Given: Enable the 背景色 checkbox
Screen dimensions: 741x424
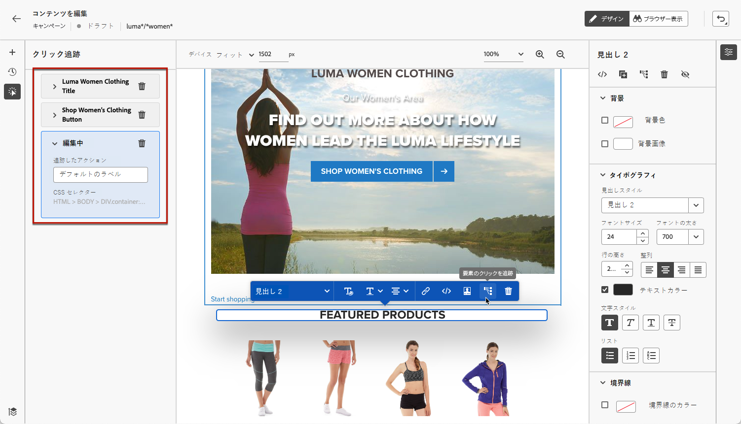Looking at the screenshot, I should coord(605,120).
